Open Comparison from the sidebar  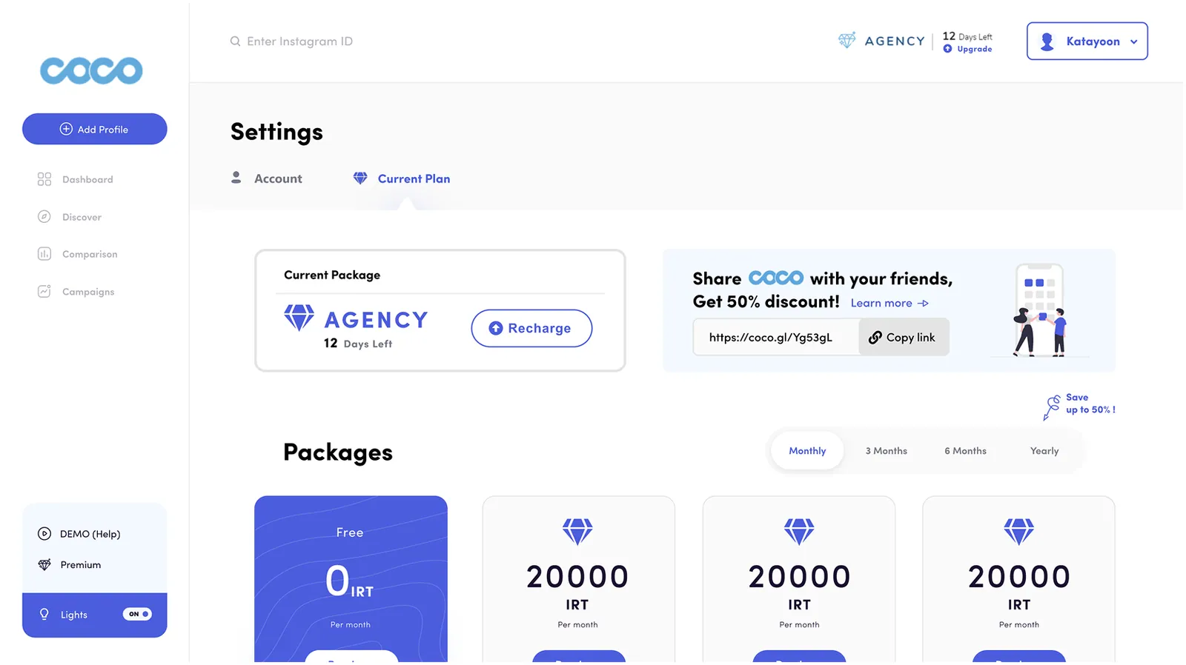pos(77,254)
